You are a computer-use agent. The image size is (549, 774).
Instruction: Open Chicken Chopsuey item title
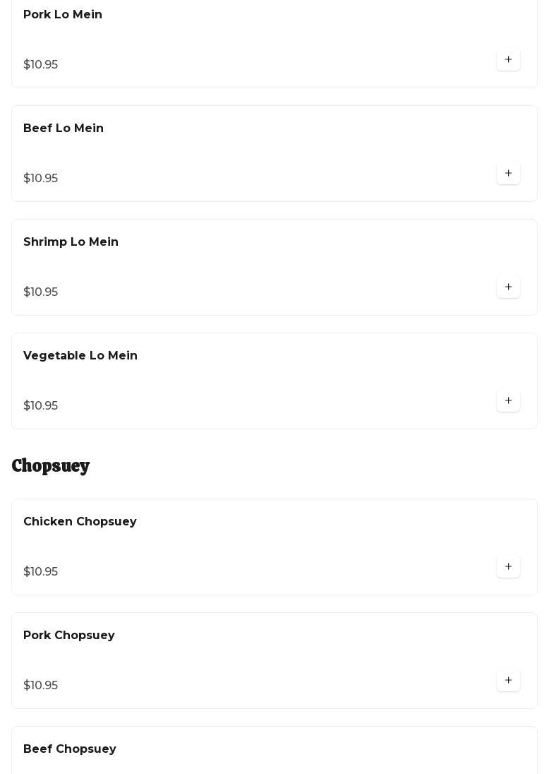click(x=80, y=522)
